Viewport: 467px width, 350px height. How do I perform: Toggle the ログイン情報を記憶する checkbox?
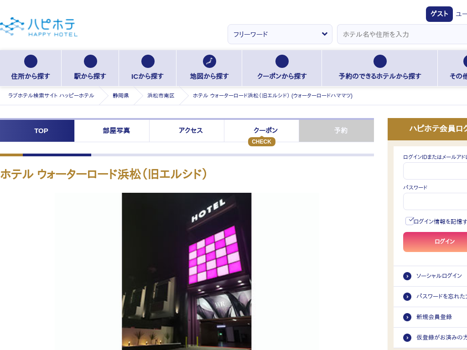pyautogui.click(x=410, y=221)
